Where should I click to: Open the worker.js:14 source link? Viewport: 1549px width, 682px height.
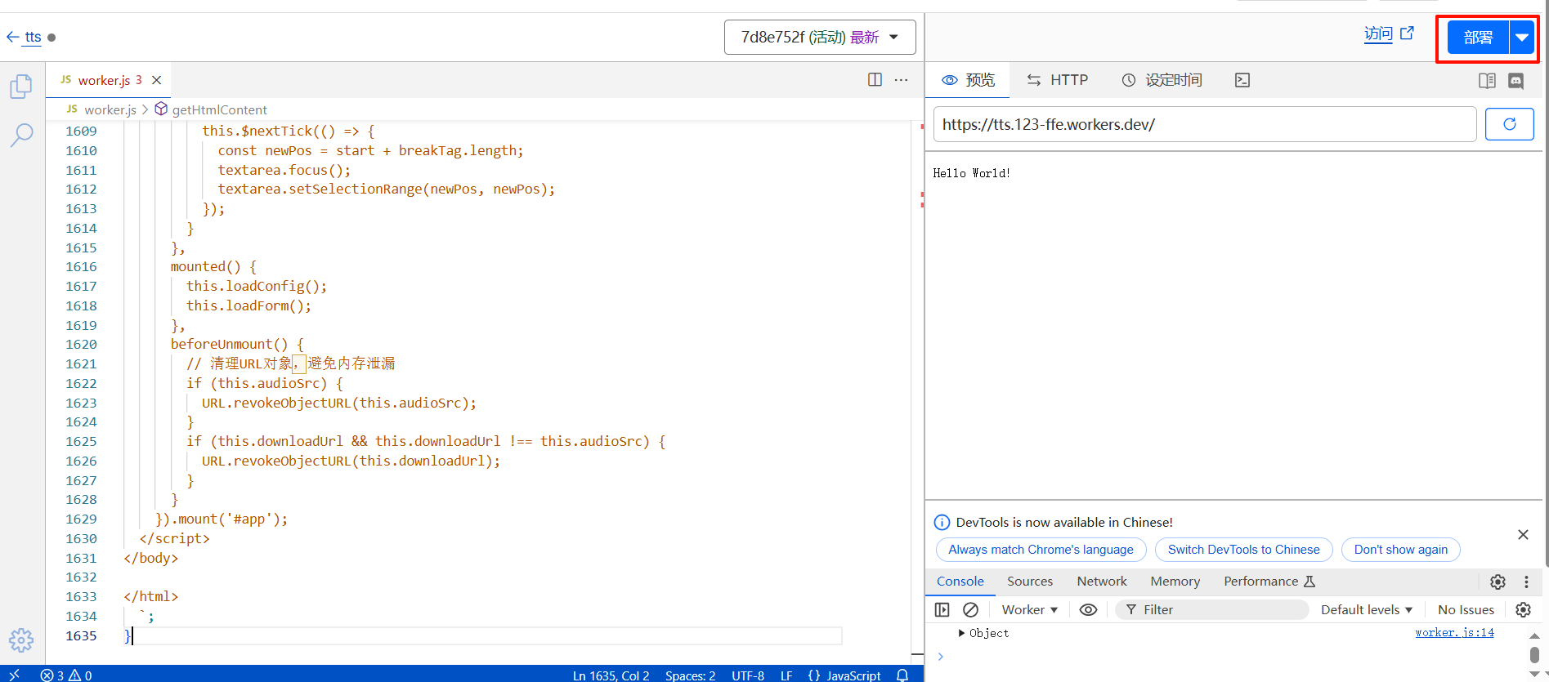click(x=1454, y=633)
